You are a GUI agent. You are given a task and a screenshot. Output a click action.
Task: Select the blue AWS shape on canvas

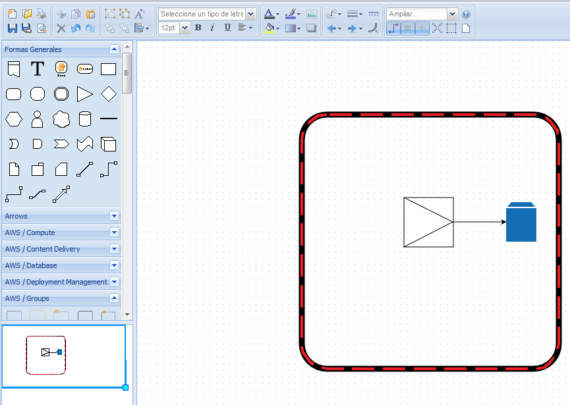(521, 223)
